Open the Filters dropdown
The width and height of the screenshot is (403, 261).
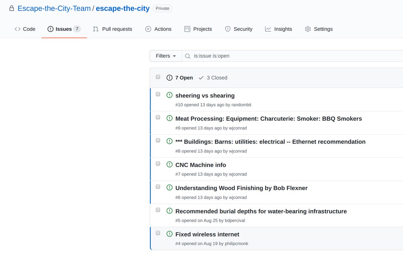(166, 56)
